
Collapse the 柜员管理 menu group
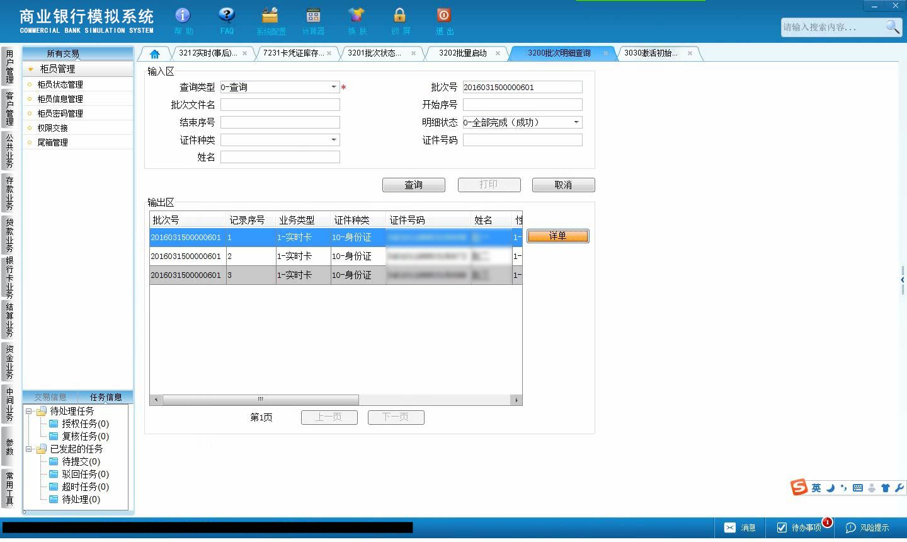30,69
